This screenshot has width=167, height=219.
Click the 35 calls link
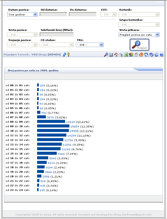point(41,95)
